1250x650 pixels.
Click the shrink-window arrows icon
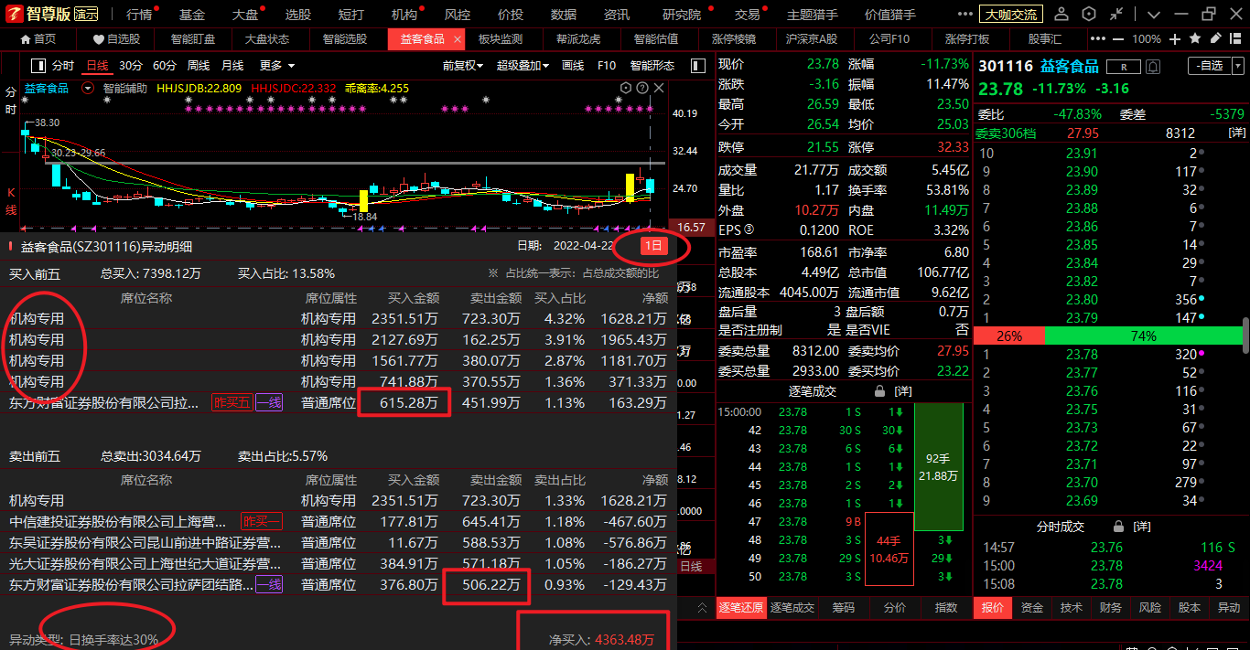(x=1115, y=15)
